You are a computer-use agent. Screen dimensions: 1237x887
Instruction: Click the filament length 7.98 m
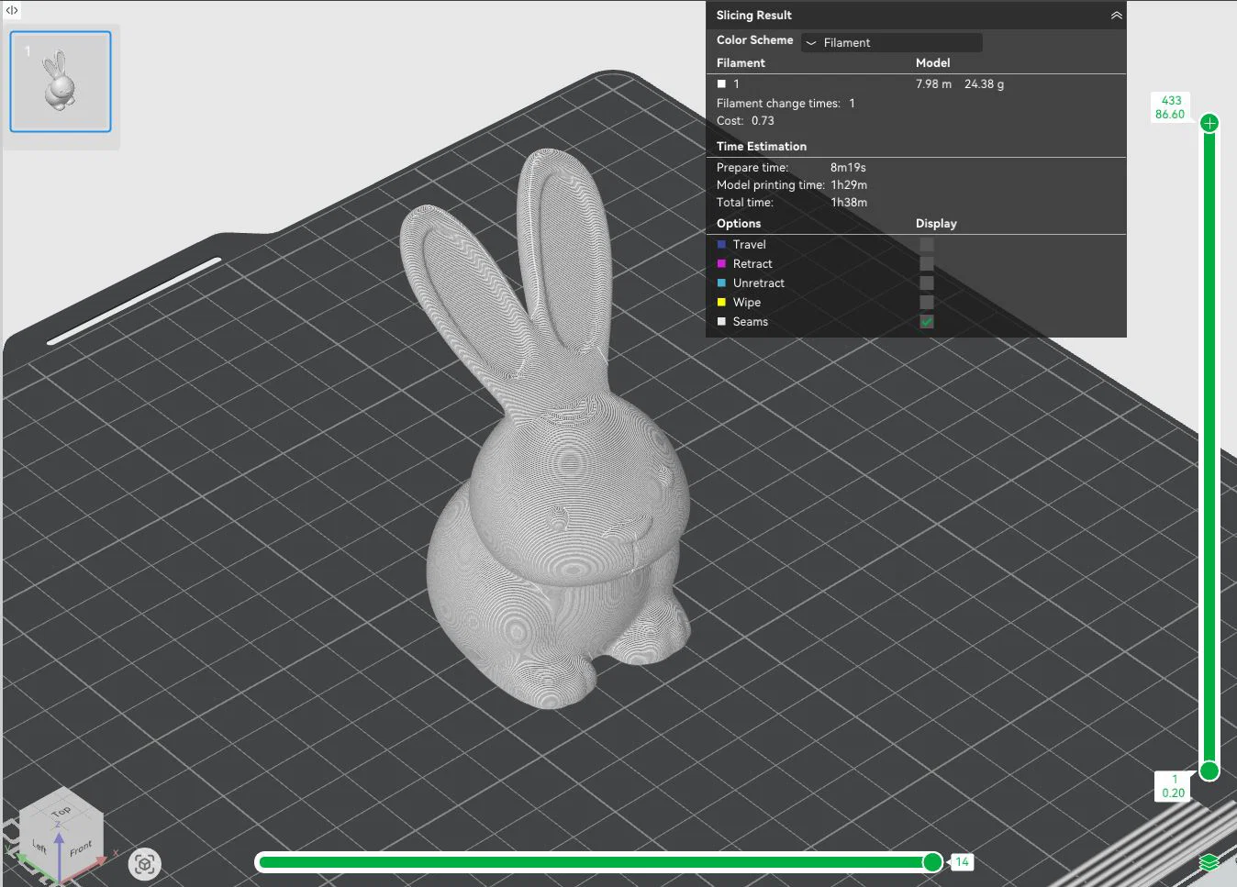click(x=933, y=84)
